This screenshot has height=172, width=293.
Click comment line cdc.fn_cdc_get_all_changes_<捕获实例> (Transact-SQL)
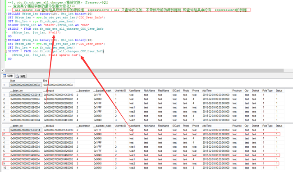(x=58, y=3)
